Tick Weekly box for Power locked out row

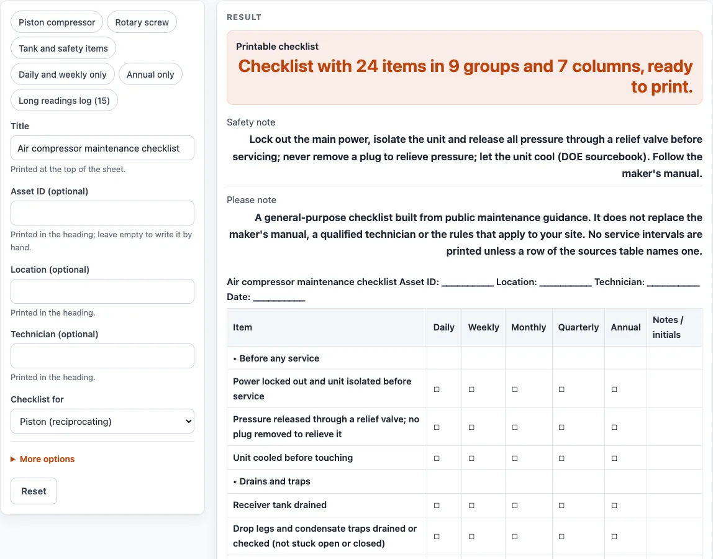pyautogui.click(x=471, y=389)
